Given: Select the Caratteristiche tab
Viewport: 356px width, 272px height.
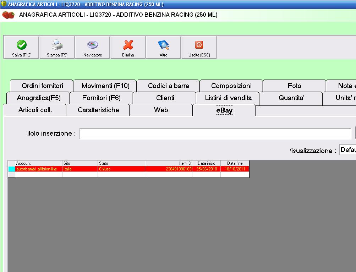Looking at the screenshot, I should (98, 110).
